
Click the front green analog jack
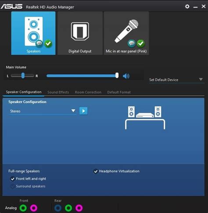coord(23,208)
